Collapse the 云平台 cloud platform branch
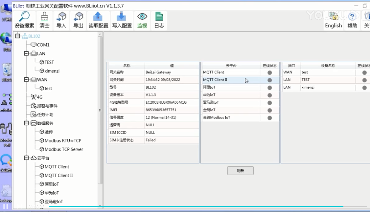The width and height of the screenshot is (370, 212). (x=27, y=158)
